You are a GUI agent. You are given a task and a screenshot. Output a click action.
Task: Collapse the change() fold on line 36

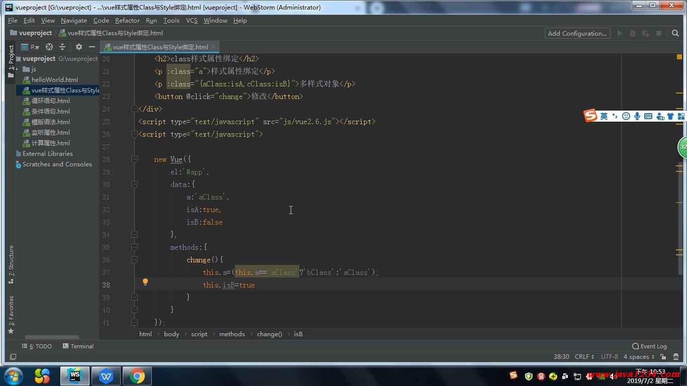pyautogui.click(x=134, y=260)
